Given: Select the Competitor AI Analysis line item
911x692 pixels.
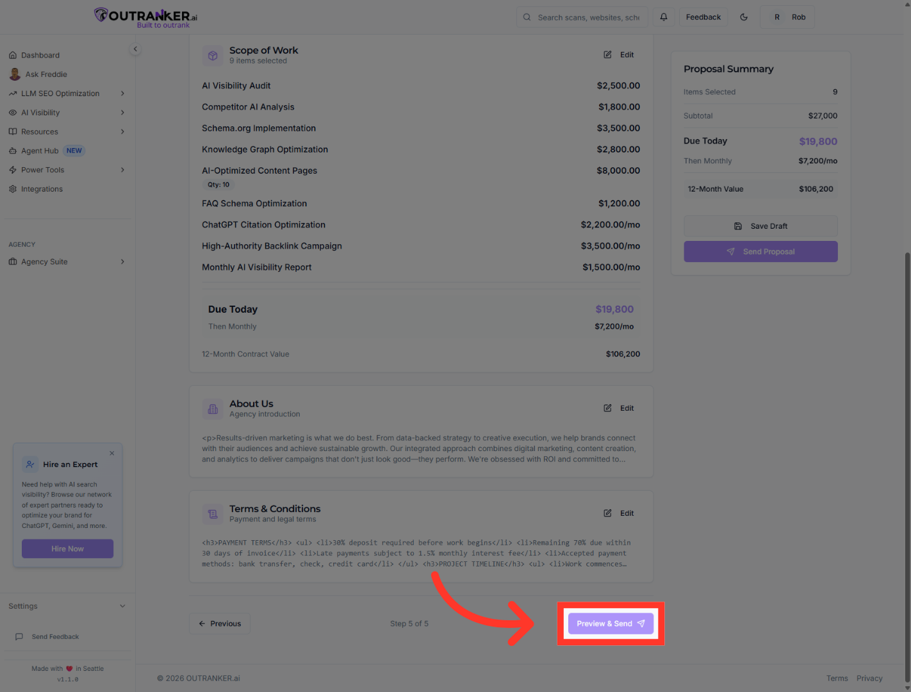Looking at the screenshot, I should pos(421,107).
